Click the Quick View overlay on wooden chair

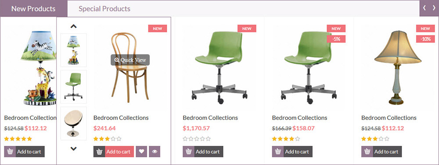[130, 60]
